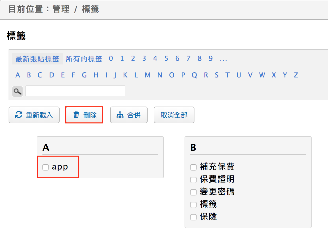Check the app tag checkbox

[x=46, y=167]
